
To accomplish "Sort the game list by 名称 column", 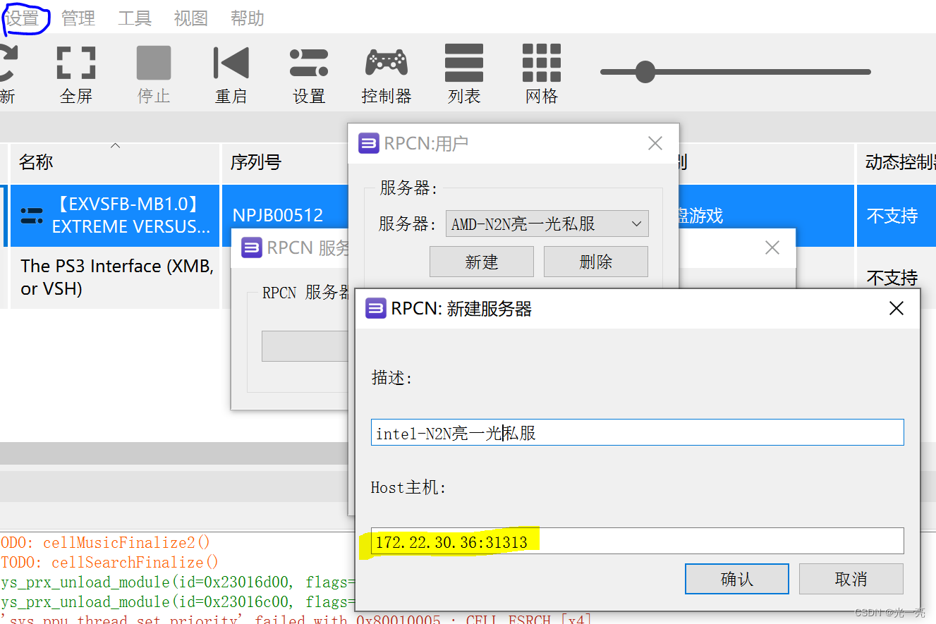I will (115, 162).
